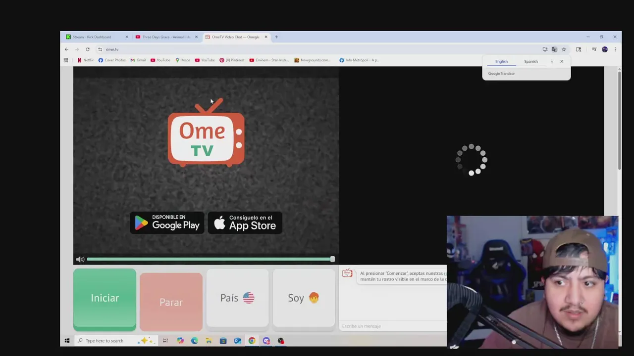Viewport: 634px width, 356px height.
Task: Click the Google Translate icon in address bar
Action: 554,49
